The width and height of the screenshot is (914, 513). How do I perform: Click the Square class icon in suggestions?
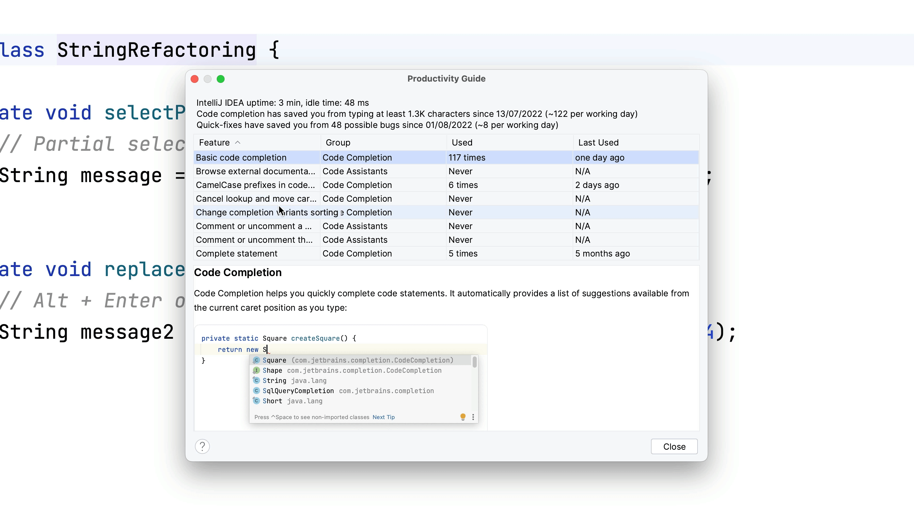257,360
